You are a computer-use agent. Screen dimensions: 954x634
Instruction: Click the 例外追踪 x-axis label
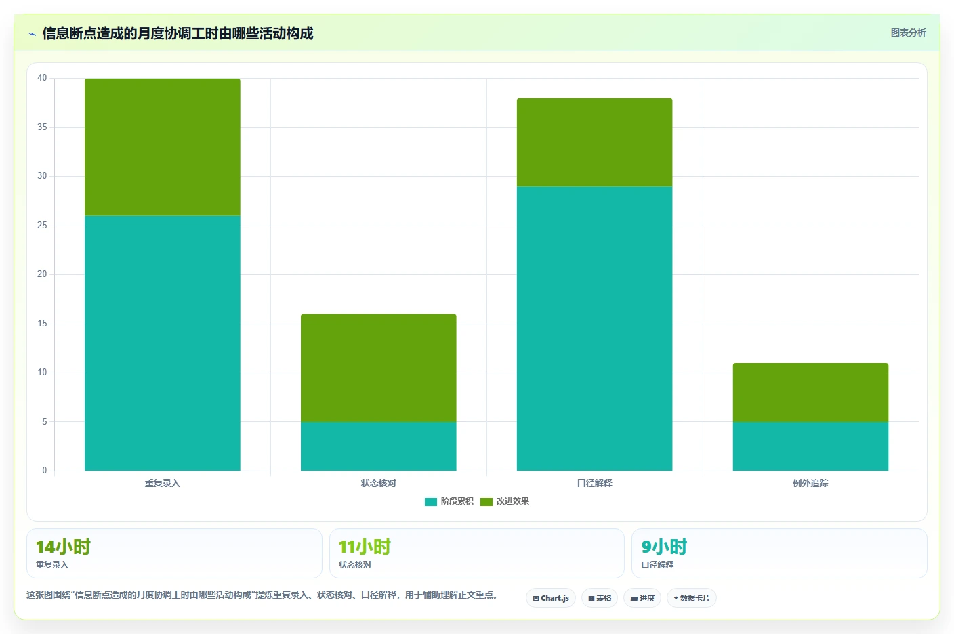(811, 483)
